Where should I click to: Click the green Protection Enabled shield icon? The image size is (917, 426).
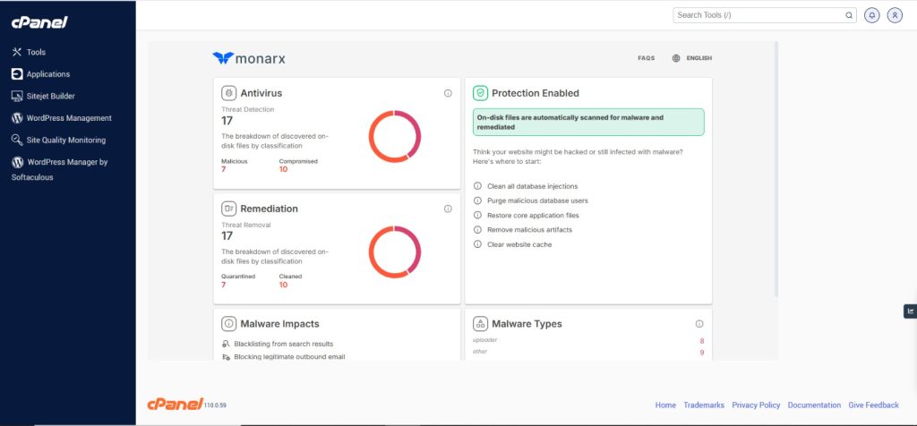(x=480, y=93)
